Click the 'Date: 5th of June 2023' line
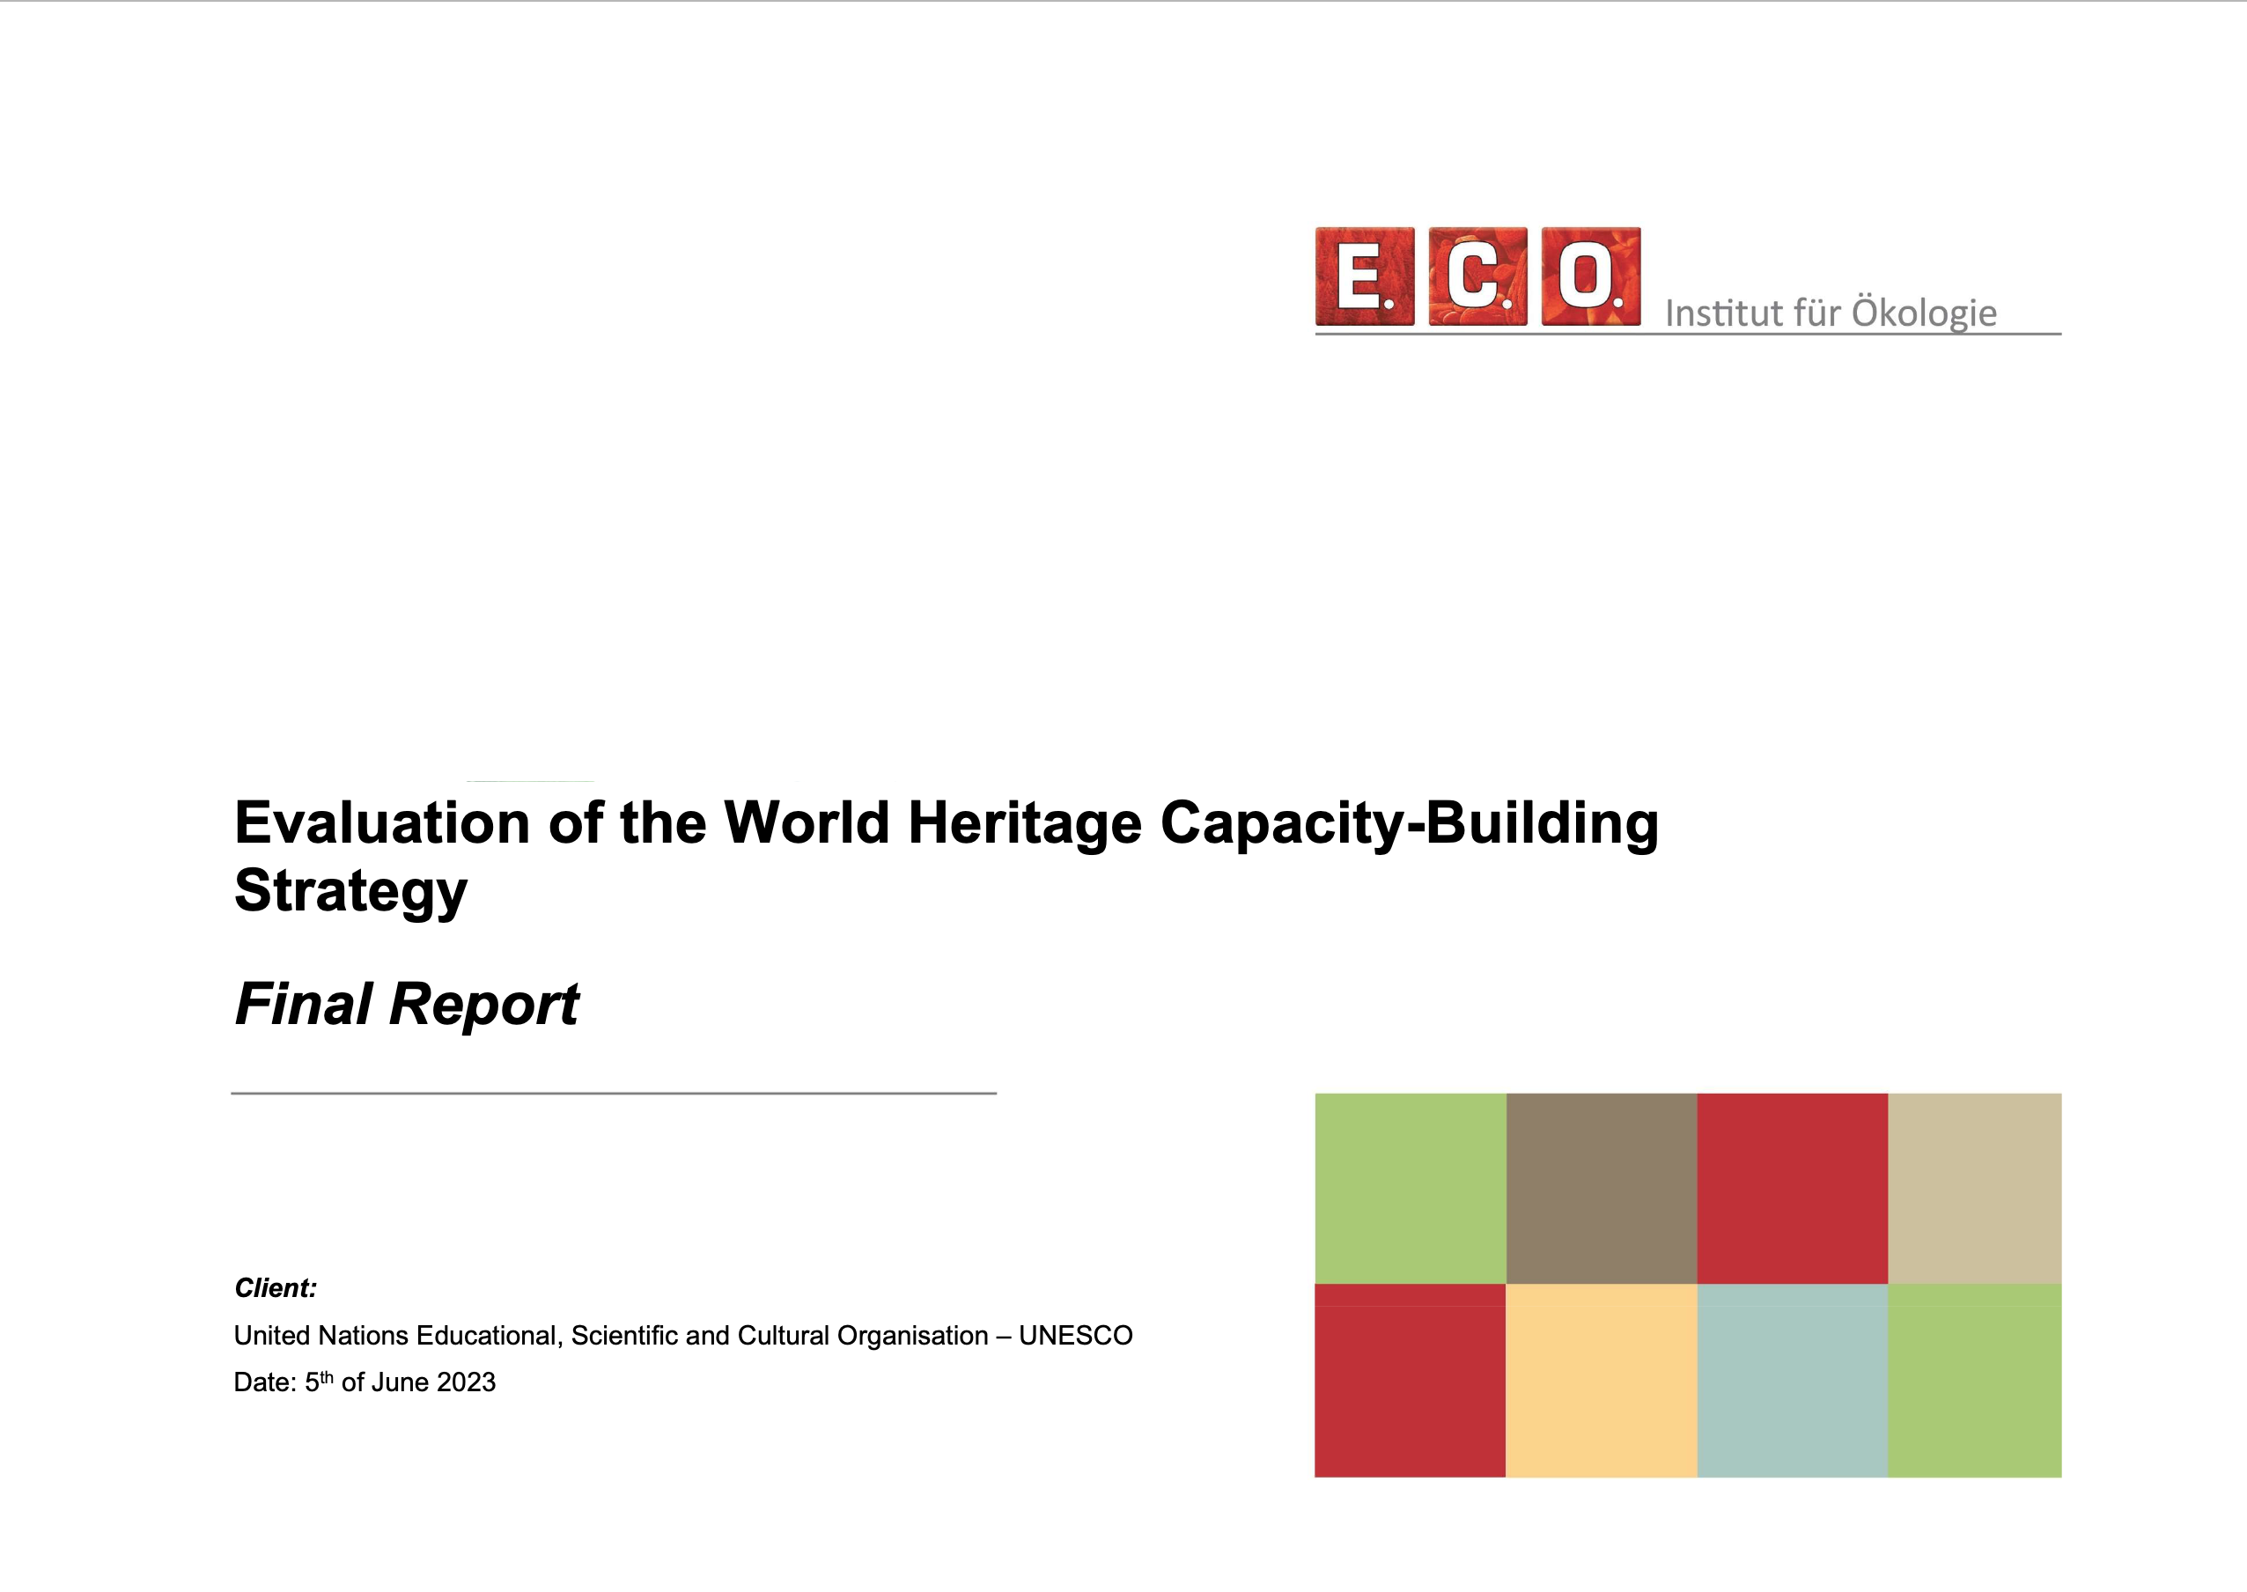Screen dimensions: 2247x1592 (365, 1382)
